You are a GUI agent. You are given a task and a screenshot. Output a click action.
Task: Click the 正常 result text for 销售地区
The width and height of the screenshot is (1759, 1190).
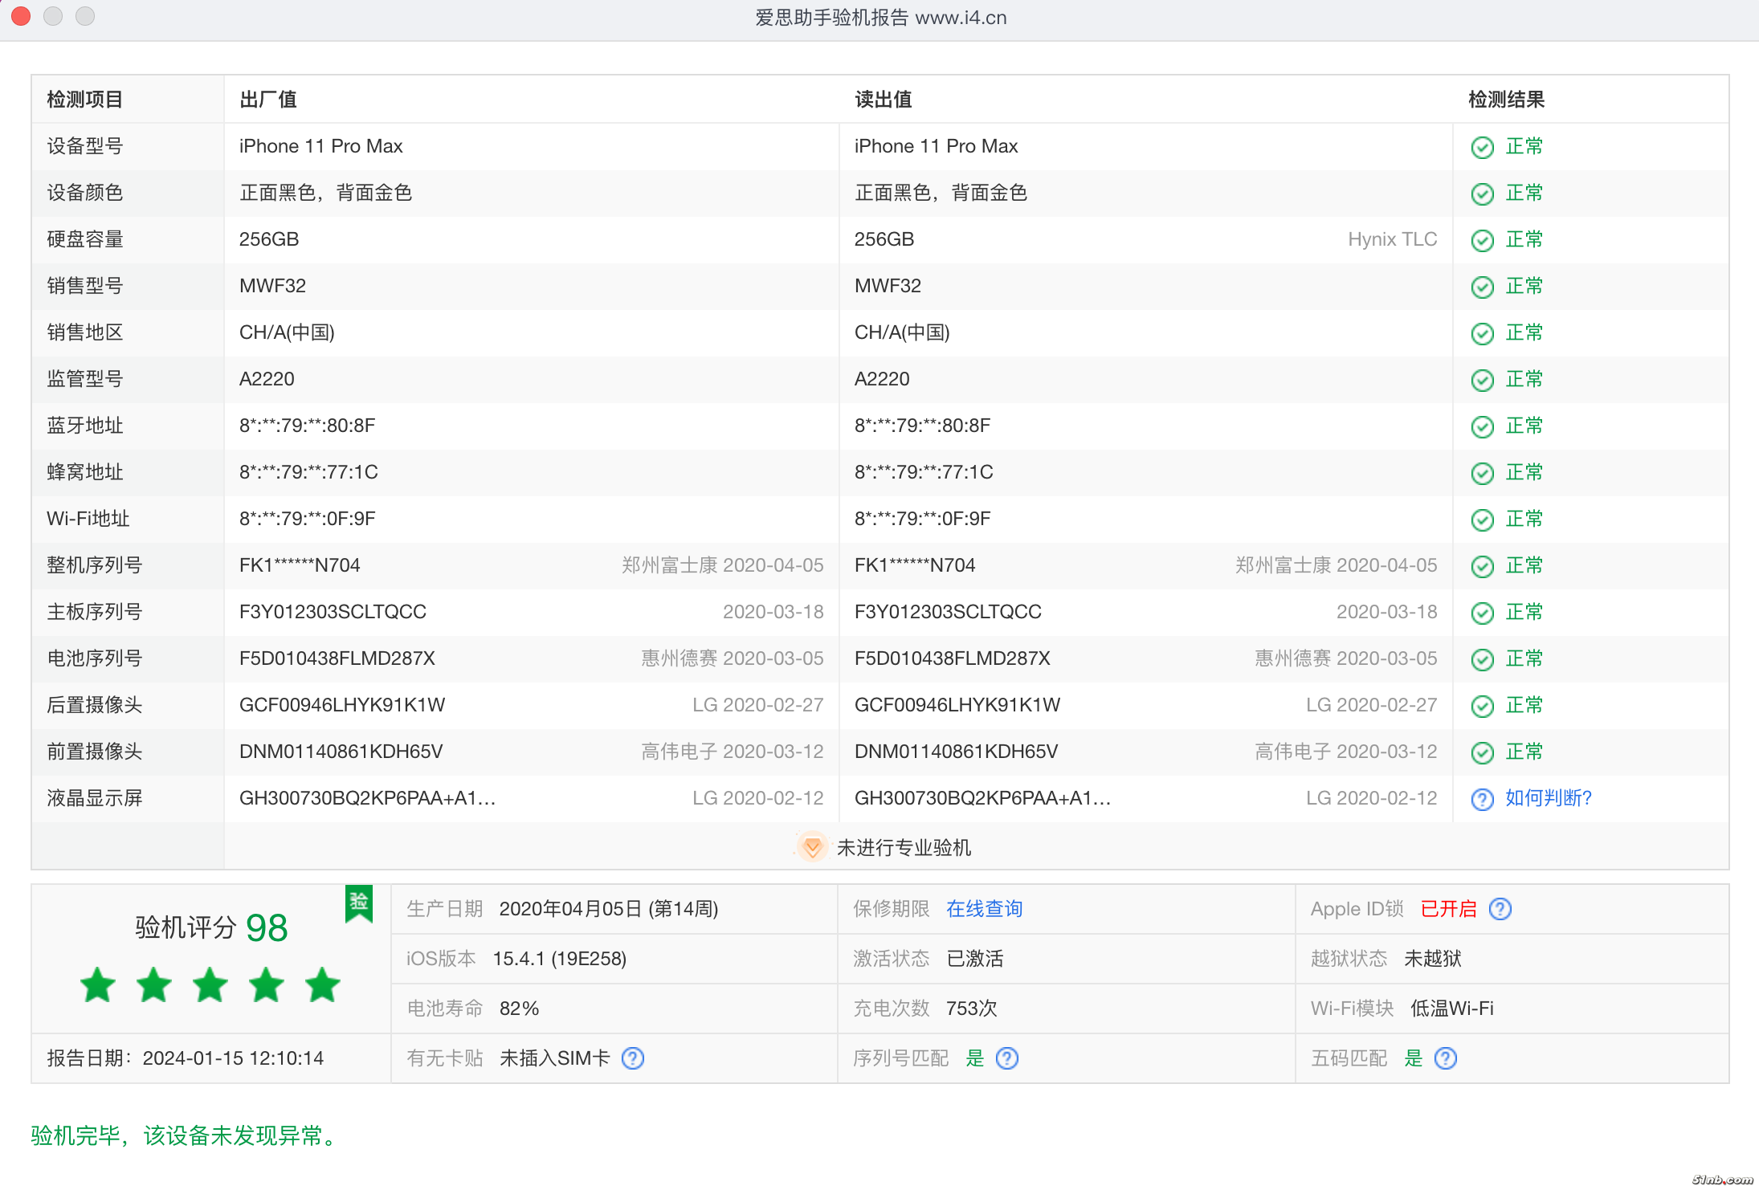[x=1524, y=332]
